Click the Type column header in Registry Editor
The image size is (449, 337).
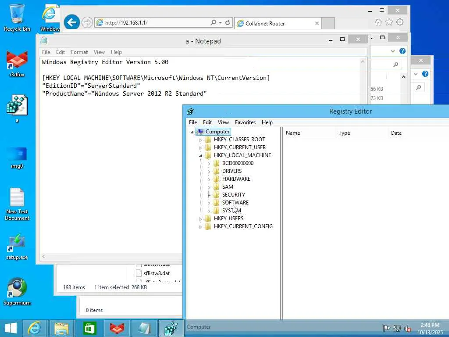point(362,133)
